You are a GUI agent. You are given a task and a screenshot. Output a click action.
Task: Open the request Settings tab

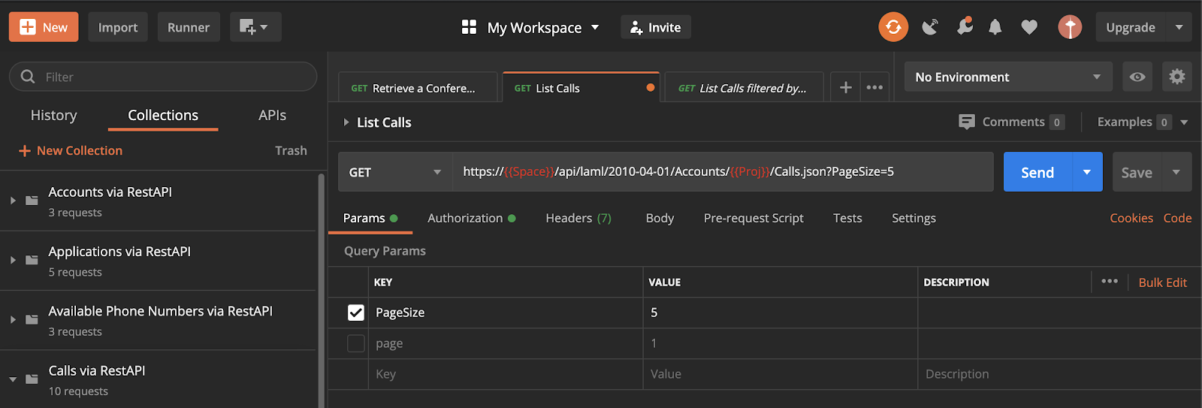pos(914,218)
